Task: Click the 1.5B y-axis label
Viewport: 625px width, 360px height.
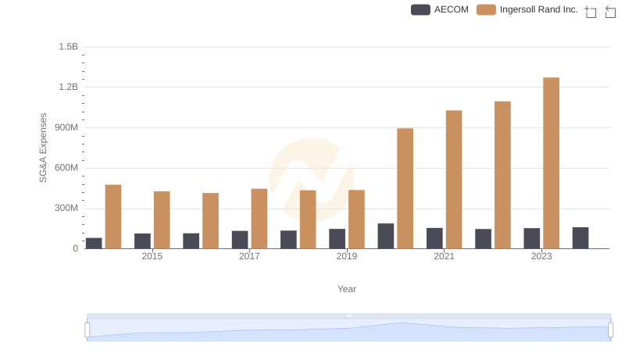Action: 69,47
